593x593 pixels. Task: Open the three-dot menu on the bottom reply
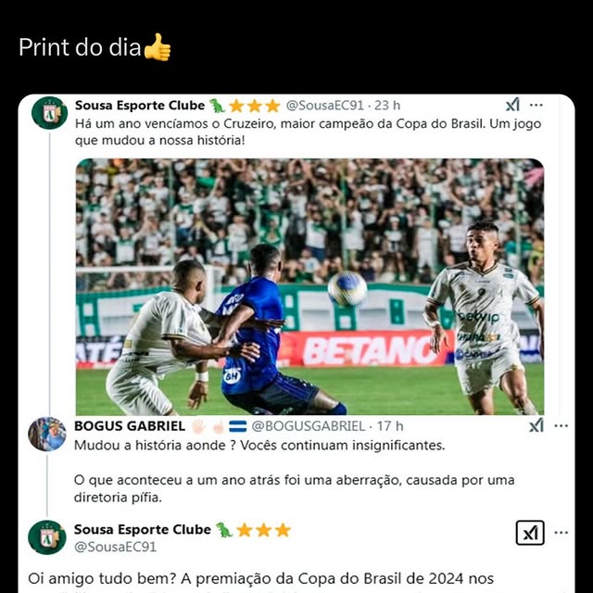coord(561,533)
